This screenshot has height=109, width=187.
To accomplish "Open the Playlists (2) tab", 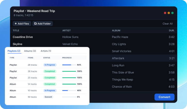I will point(14,51).
